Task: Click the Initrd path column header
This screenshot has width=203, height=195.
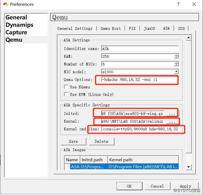Action: coord(94,160)
